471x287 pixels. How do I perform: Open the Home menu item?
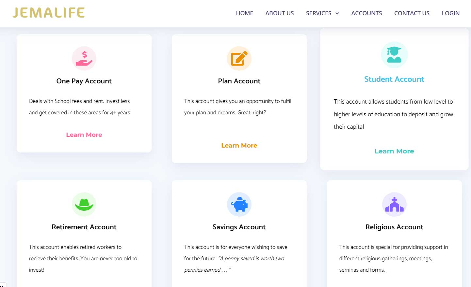(244, 13)
